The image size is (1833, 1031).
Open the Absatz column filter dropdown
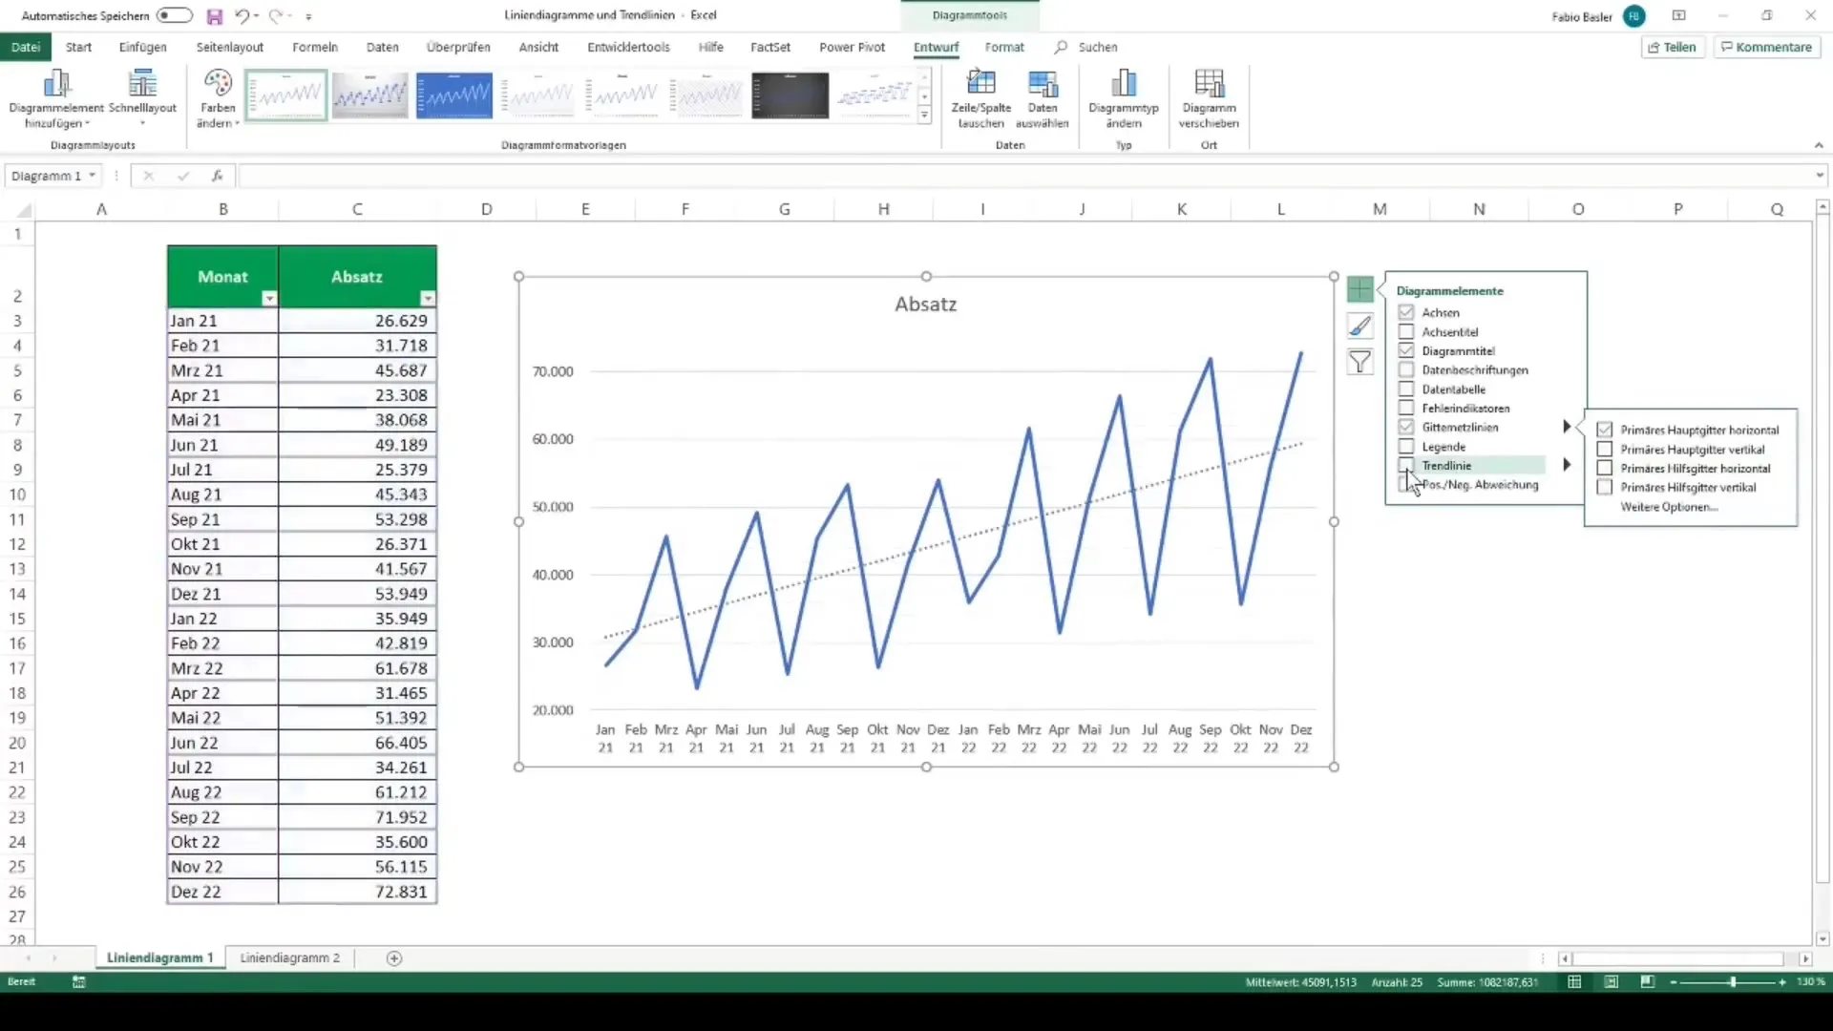tap(428, 299)
